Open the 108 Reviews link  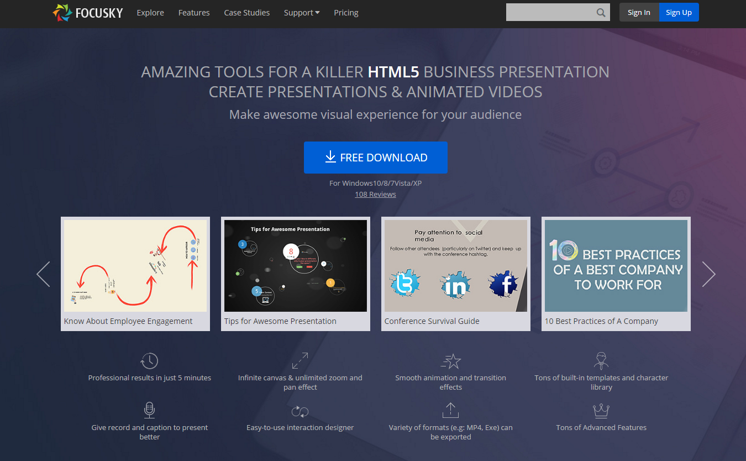click(x=376, y=194)
